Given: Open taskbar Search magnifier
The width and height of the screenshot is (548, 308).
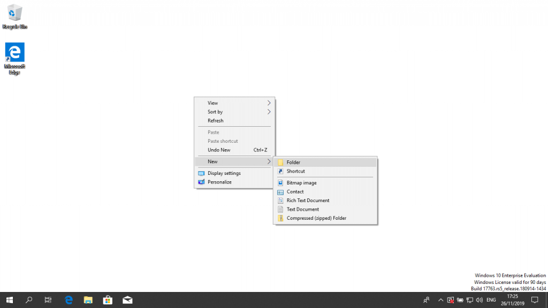Looking at the screenshot, I should coord(29,300).
